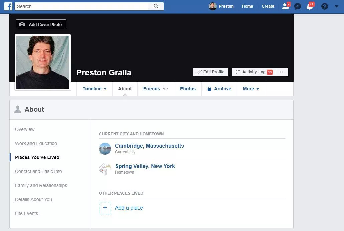
Task: Switch to the Photos tab
Action: pyautogui.click(x=188, y=89)
